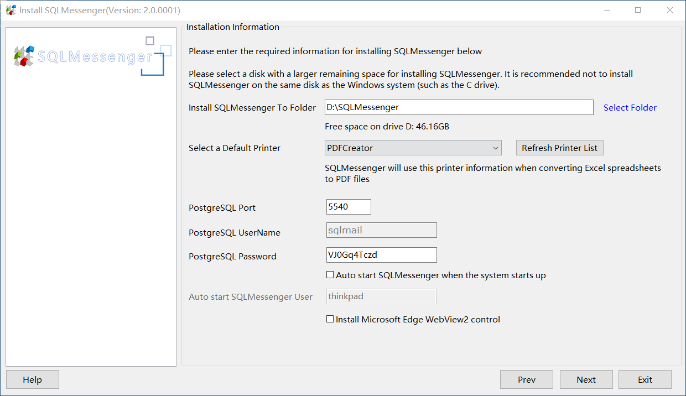Click the Auto start SQLMessenger User field
The width and height of the screenshot is (686, 396).
pos(382,296)
